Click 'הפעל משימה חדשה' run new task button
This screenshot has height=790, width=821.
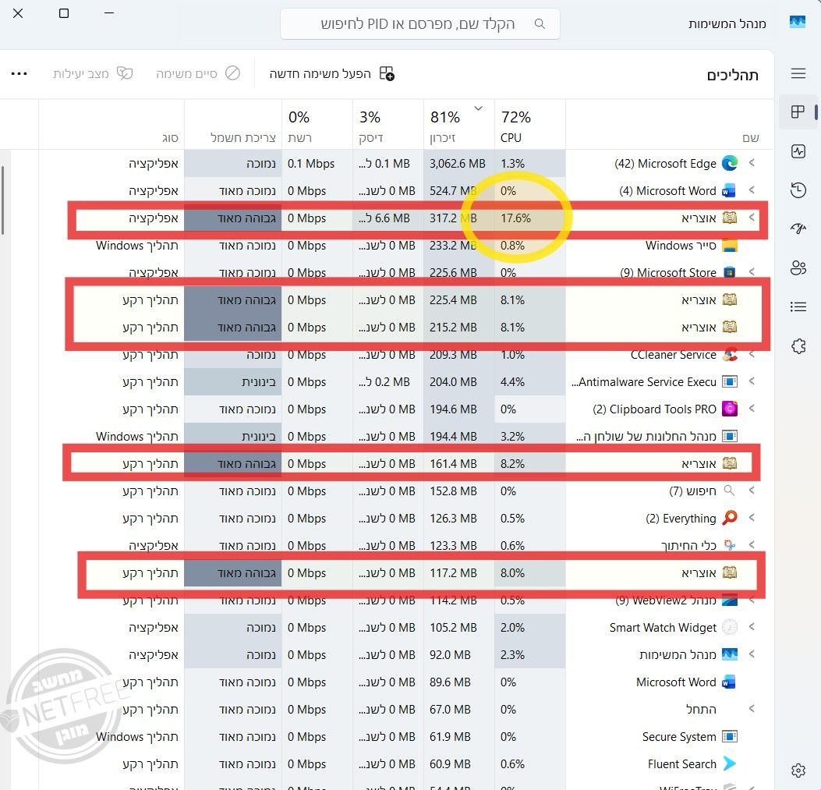[332, 73]
